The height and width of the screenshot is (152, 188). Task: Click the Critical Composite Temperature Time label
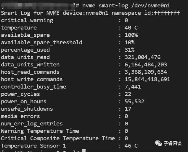(x=58, y=138)
